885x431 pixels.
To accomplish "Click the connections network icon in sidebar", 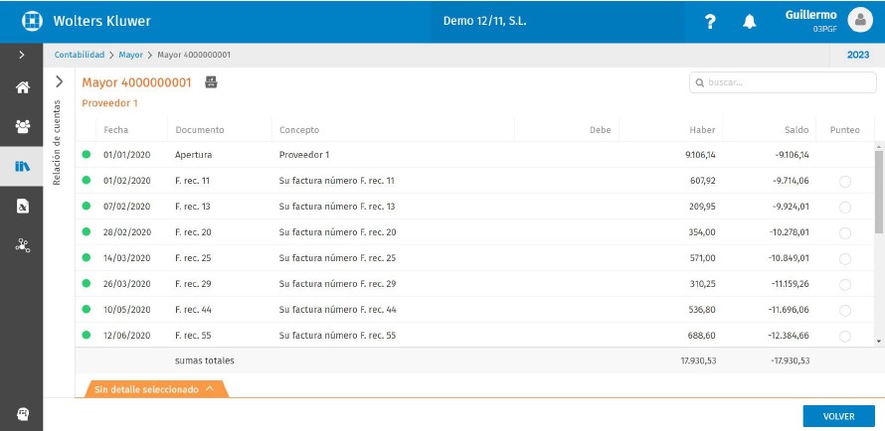I will 22,245.
